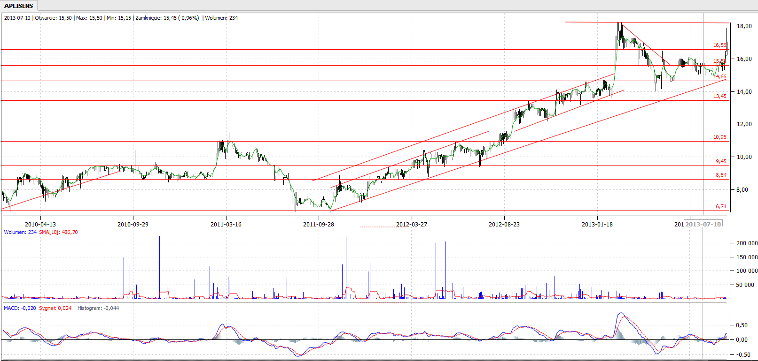This screenshot has height=361, width=758.
Task: Click the 18,00 price axis label
Action: (744, 26)
